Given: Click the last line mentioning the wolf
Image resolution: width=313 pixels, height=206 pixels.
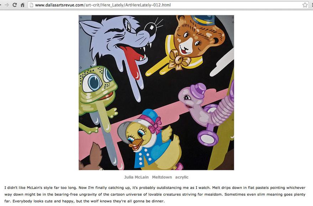Looking at the screenshot, I should pos(85,201).
